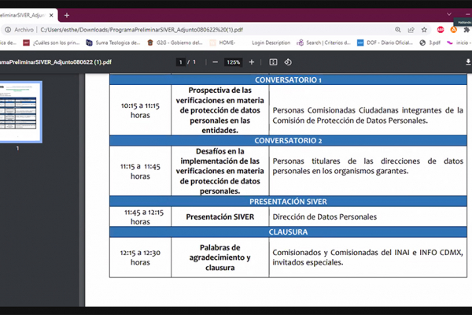Image resolution: width=472 pixels, height=315 pixels.
Task: Open the red ABP extension icon
Action: [x=441, y=30]
